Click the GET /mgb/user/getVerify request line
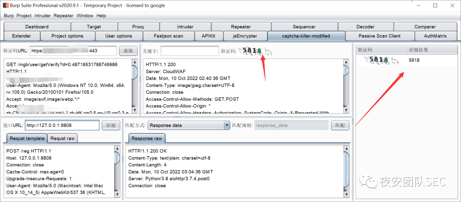The image size is (461, 202). click(62, 64)
